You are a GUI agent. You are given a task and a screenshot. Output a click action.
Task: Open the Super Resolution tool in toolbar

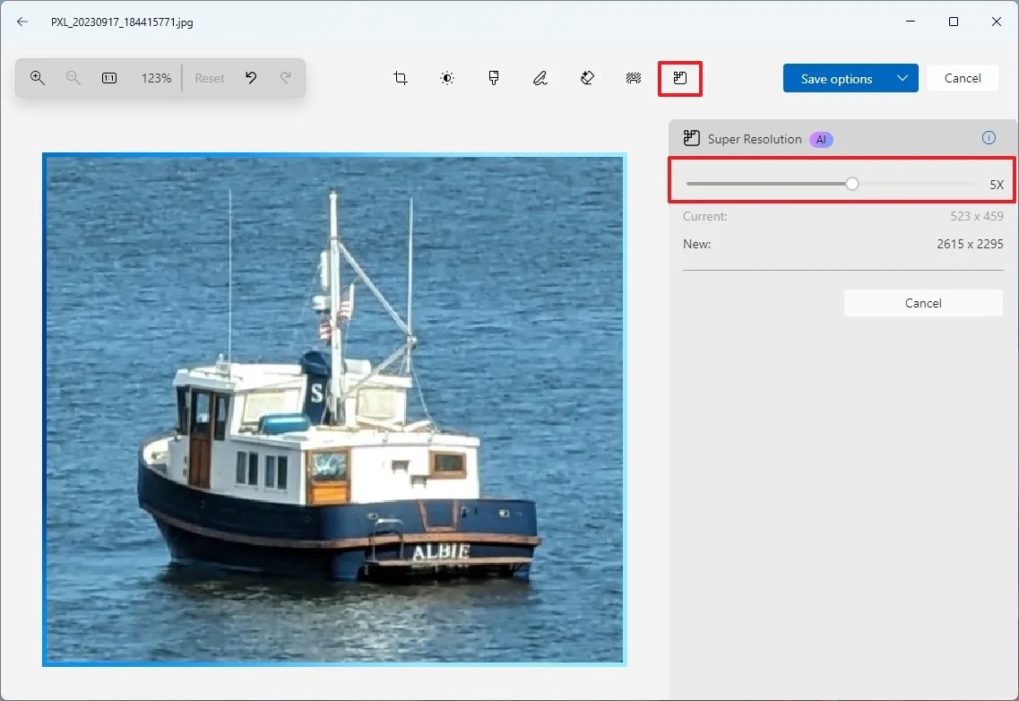coord(679,78)
